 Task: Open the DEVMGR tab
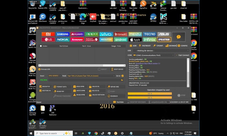click(x=171, y=46)
